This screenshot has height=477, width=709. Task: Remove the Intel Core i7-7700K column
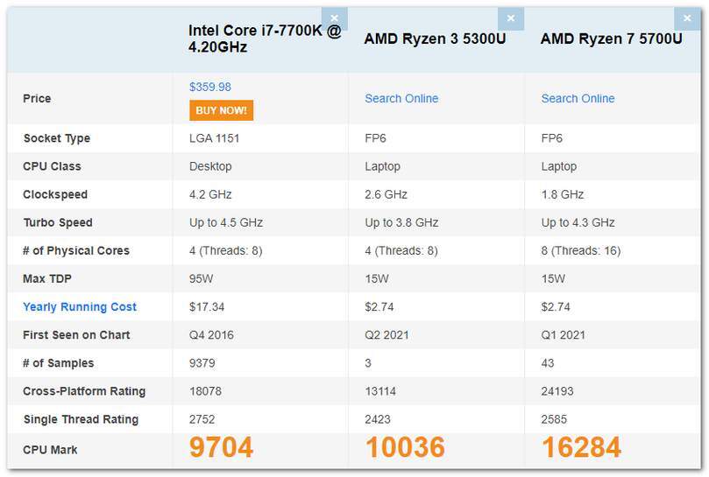(x=334, y=18)
